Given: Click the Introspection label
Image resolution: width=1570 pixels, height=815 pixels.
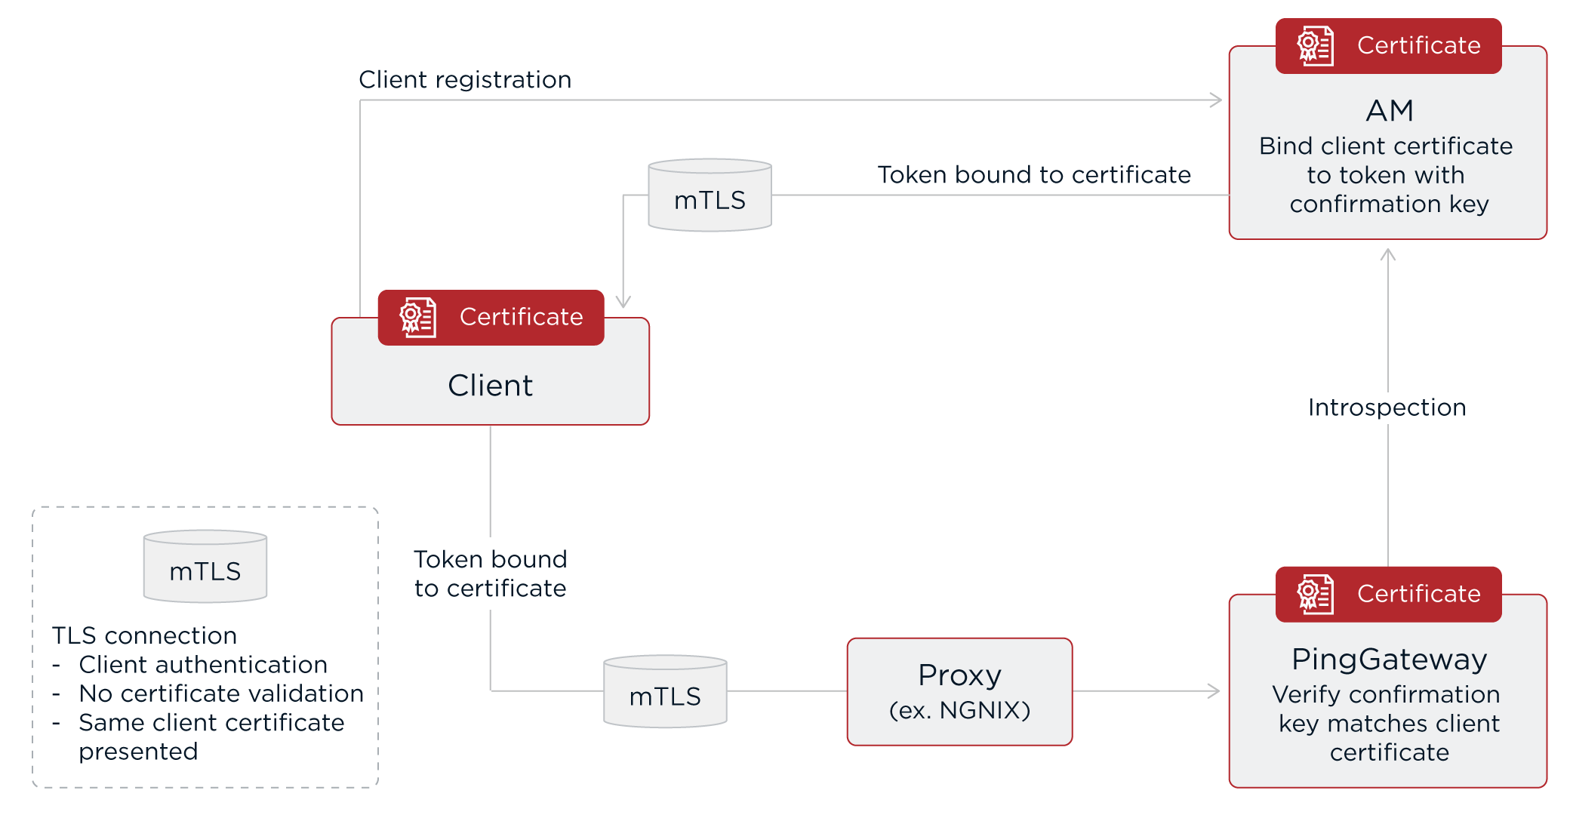Looking at the screenshot, I should (1387, 407).
